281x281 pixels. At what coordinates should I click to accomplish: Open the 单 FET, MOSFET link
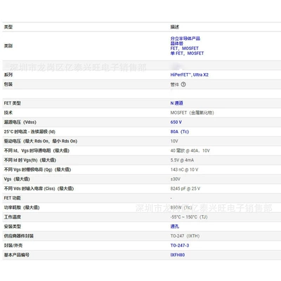click(187, 53)
